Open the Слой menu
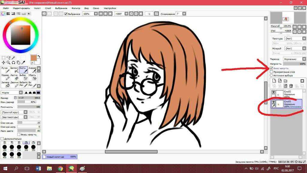 coord(48,8)
